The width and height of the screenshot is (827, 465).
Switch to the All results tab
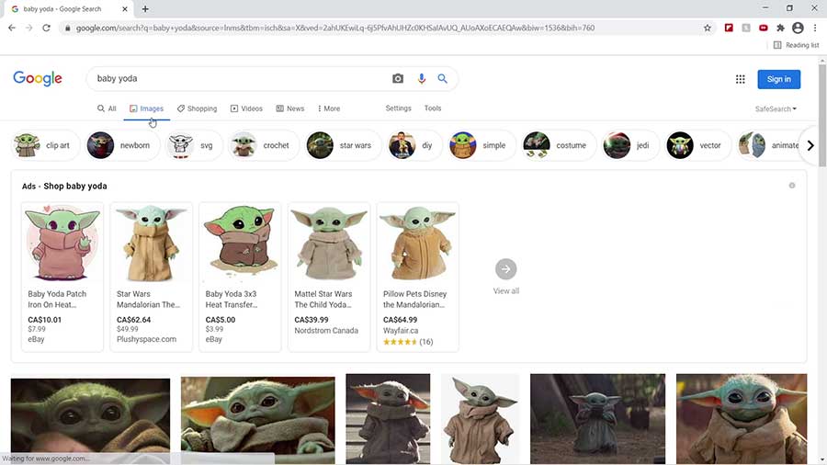coord(107,108)
